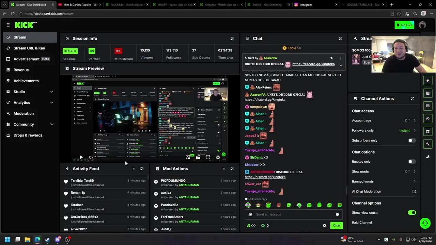The height and width of the screenshot is (245, 436).
Task: Toggle the chat widget icon in right rail
Action: tap(428, 106)
